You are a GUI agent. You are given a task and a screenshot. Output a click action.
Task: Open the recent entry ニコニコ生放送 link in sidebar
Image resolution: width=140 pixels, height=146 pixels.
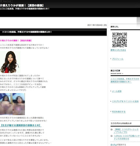(125, 80)
